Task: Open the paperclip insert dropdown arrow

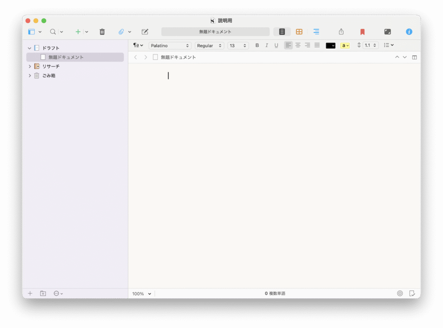Action: tap(130, 32)
